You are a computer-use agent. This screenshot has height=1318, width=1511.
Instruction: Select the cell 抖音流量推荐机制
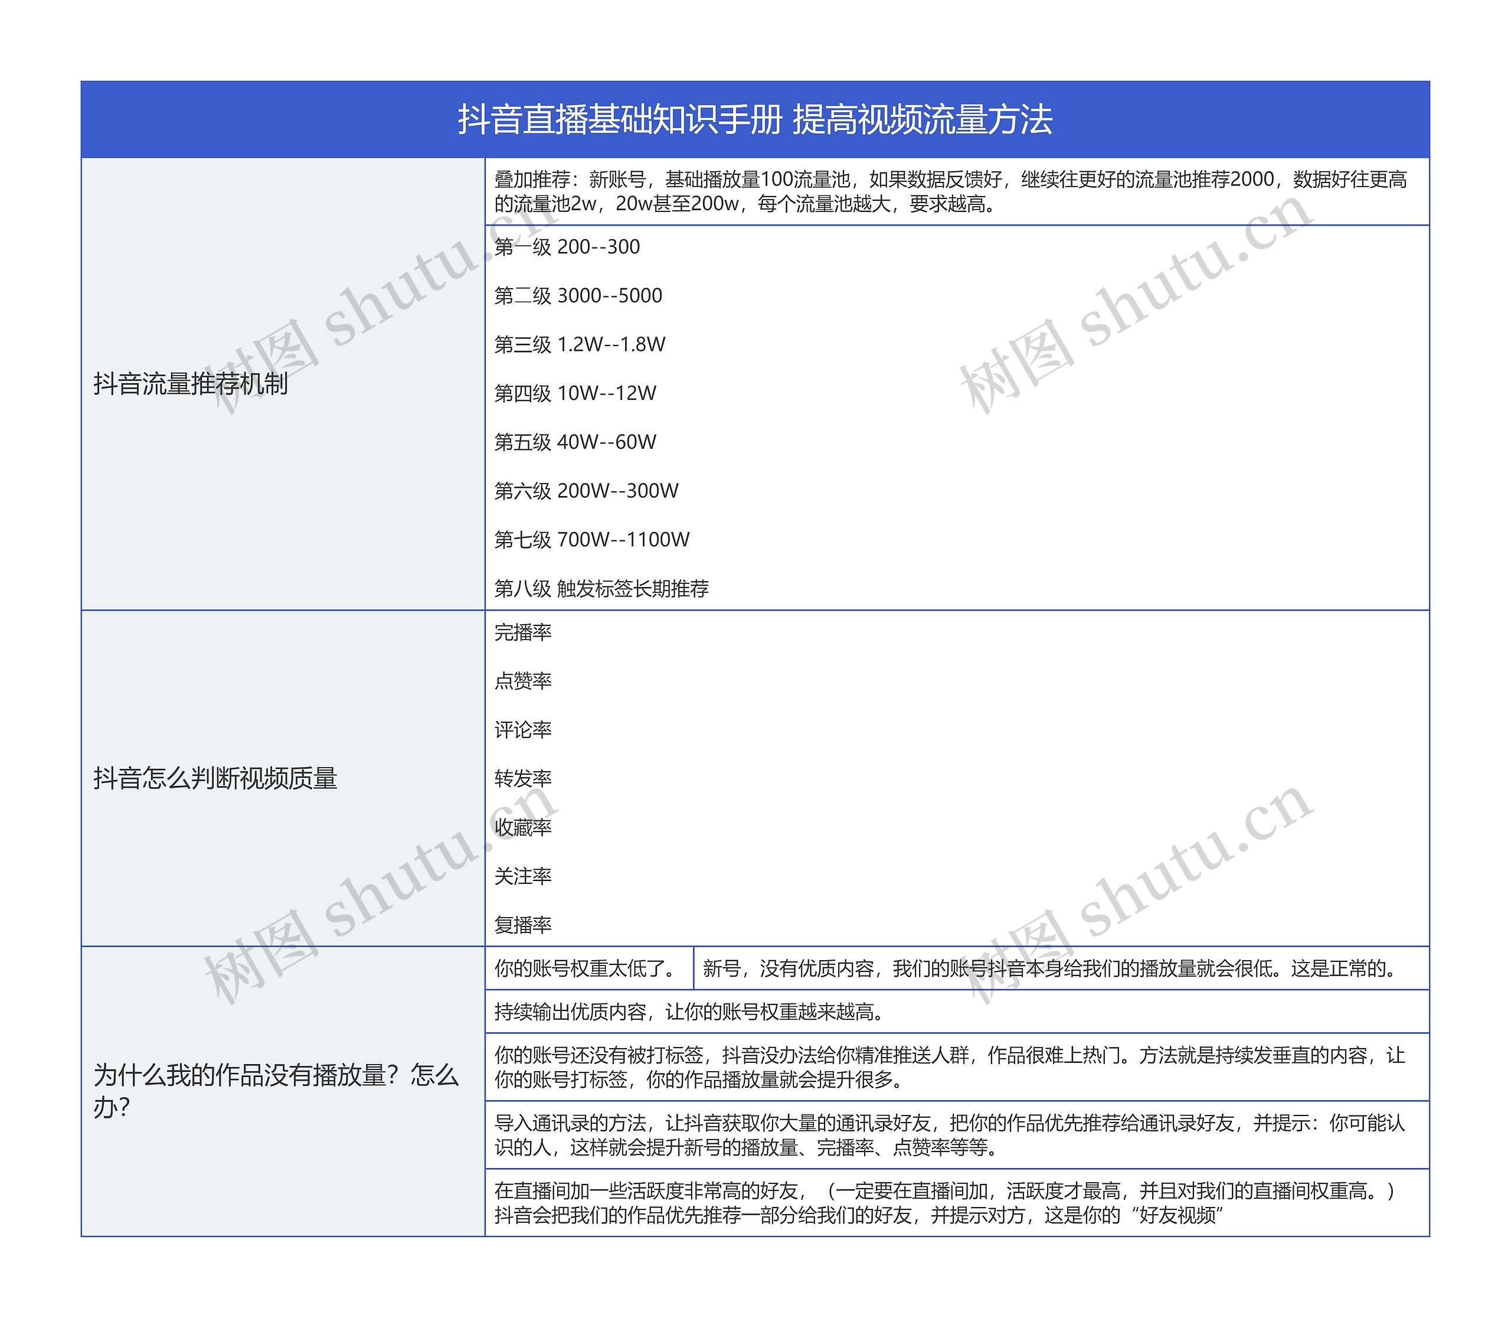(x=283, y=383)
